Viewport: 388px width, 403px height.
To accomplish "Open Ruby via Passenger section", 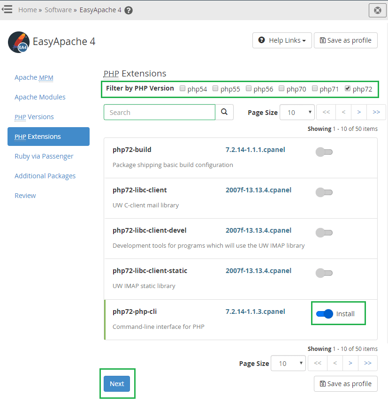I will point(44,156).
